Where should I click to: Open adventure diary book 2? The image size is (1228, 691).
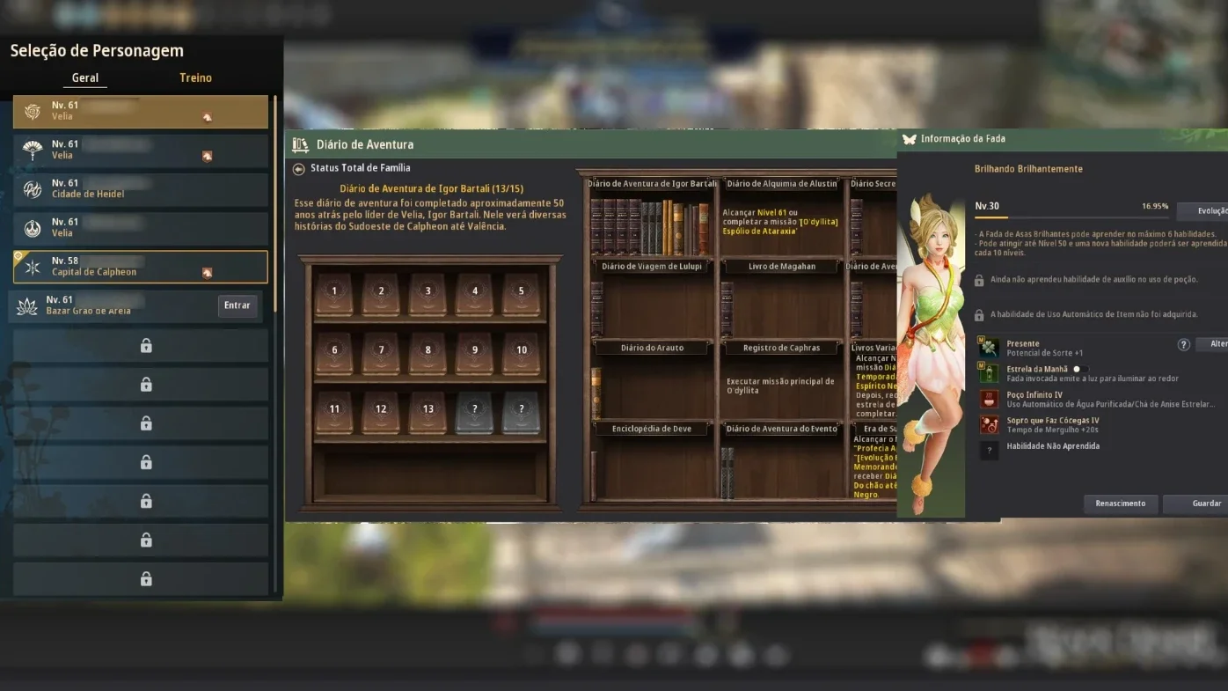point(381,294)
